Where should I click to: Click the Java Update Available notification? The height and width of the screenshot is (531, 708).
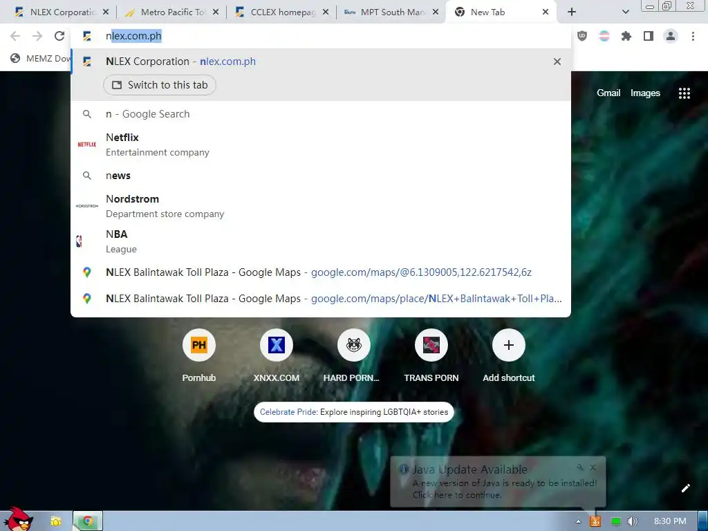[x=498, y=482]
